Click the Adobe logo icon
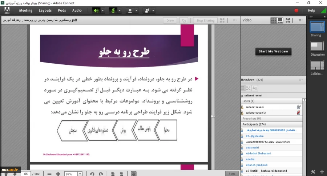 [7, 11]
